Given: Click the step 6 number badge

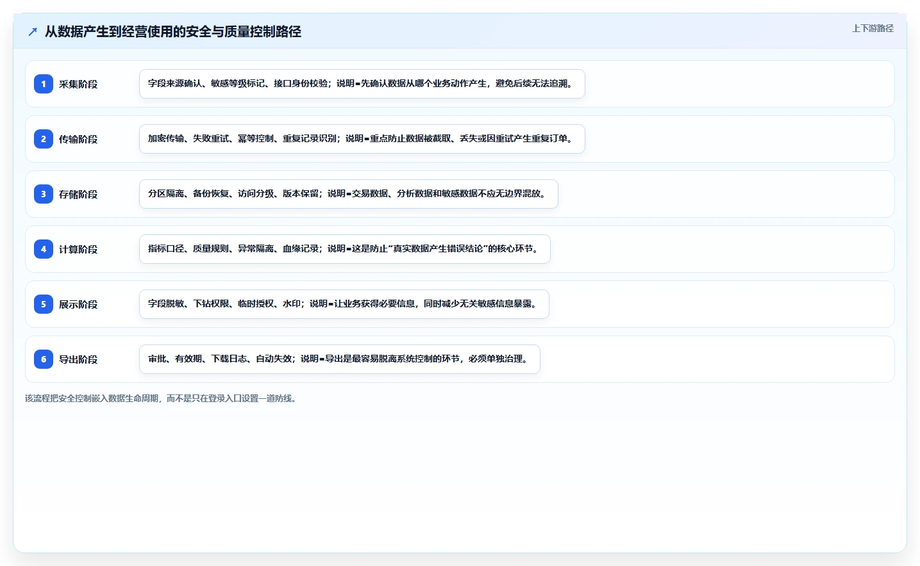Looking at the screenshot, I should (x=44, y=359).
